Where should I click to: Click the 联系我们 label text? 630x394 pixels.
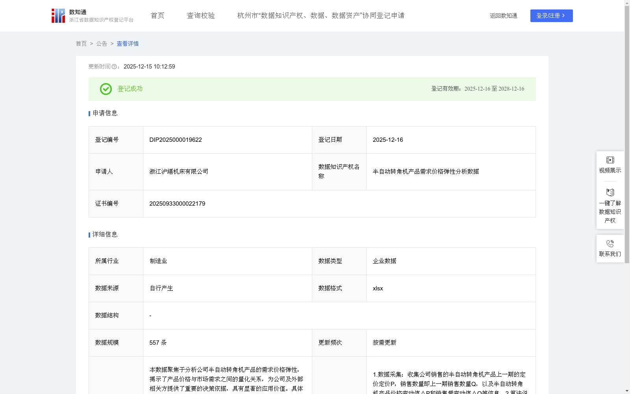pos(610,254)
